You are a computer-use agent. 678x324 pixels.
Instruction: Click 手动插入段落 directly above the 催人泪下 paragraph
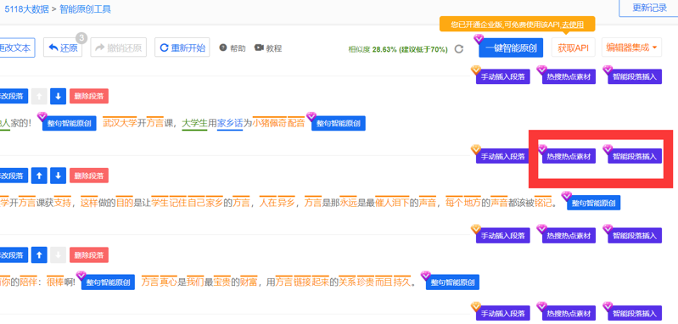503,156
